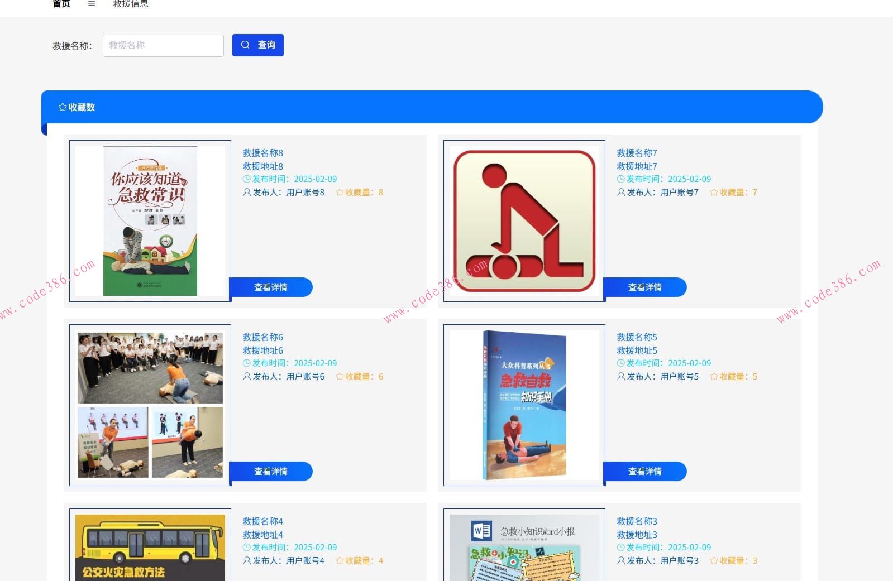This screenshot has width=893, height=581.
Task: Click the star icon beside 收藏量：7
Action: (x=714, y=193)
